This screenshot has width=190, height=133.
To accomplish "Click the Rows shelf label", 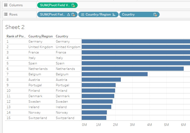I will pos(13,14).
